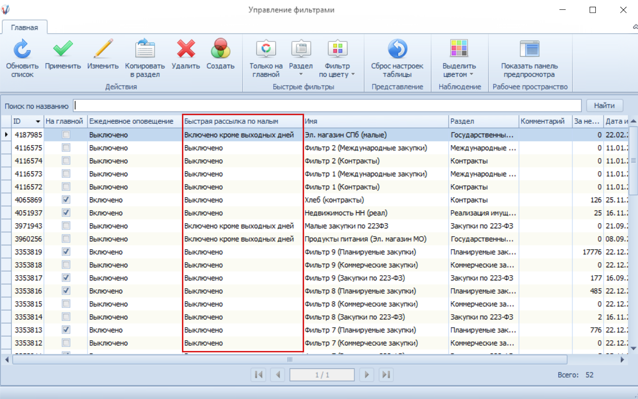This screenshot has height=399, width=638.
Task: Click the Обновить список refresh icon
Action: click(x=22, y=50)
